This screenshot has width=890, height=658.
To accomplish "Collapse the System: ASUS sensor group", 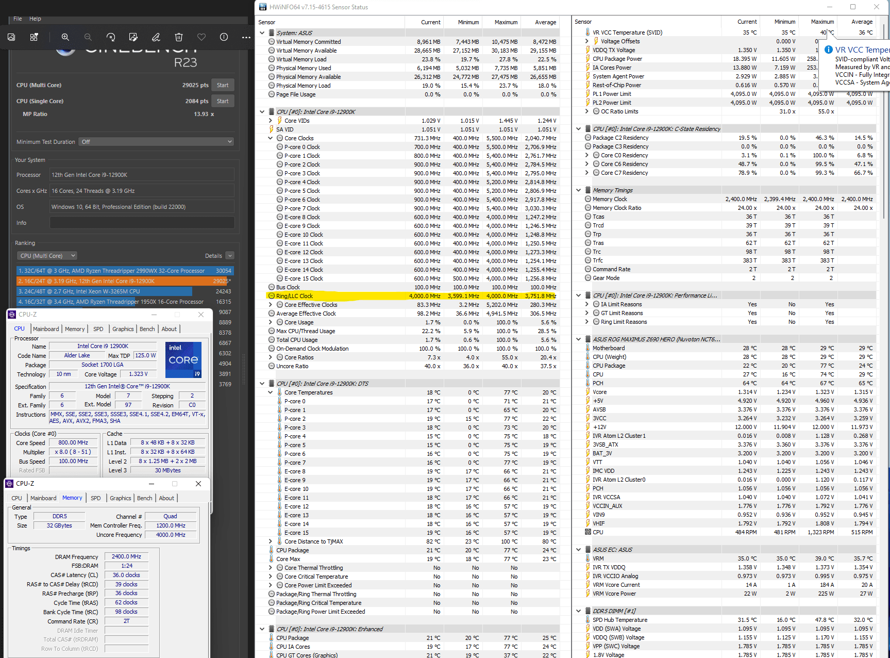I will pyautogui.click(x=262, y=33).
